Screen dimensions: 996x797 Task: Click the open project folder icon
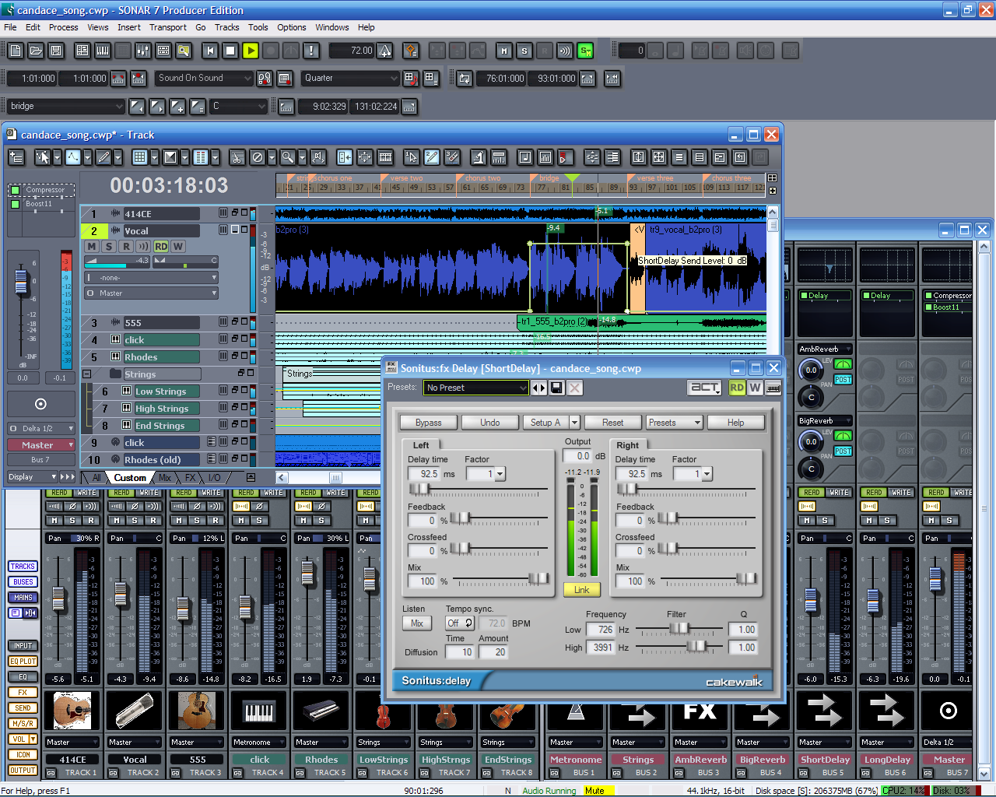pyautogui.click(x=36, y=51)
